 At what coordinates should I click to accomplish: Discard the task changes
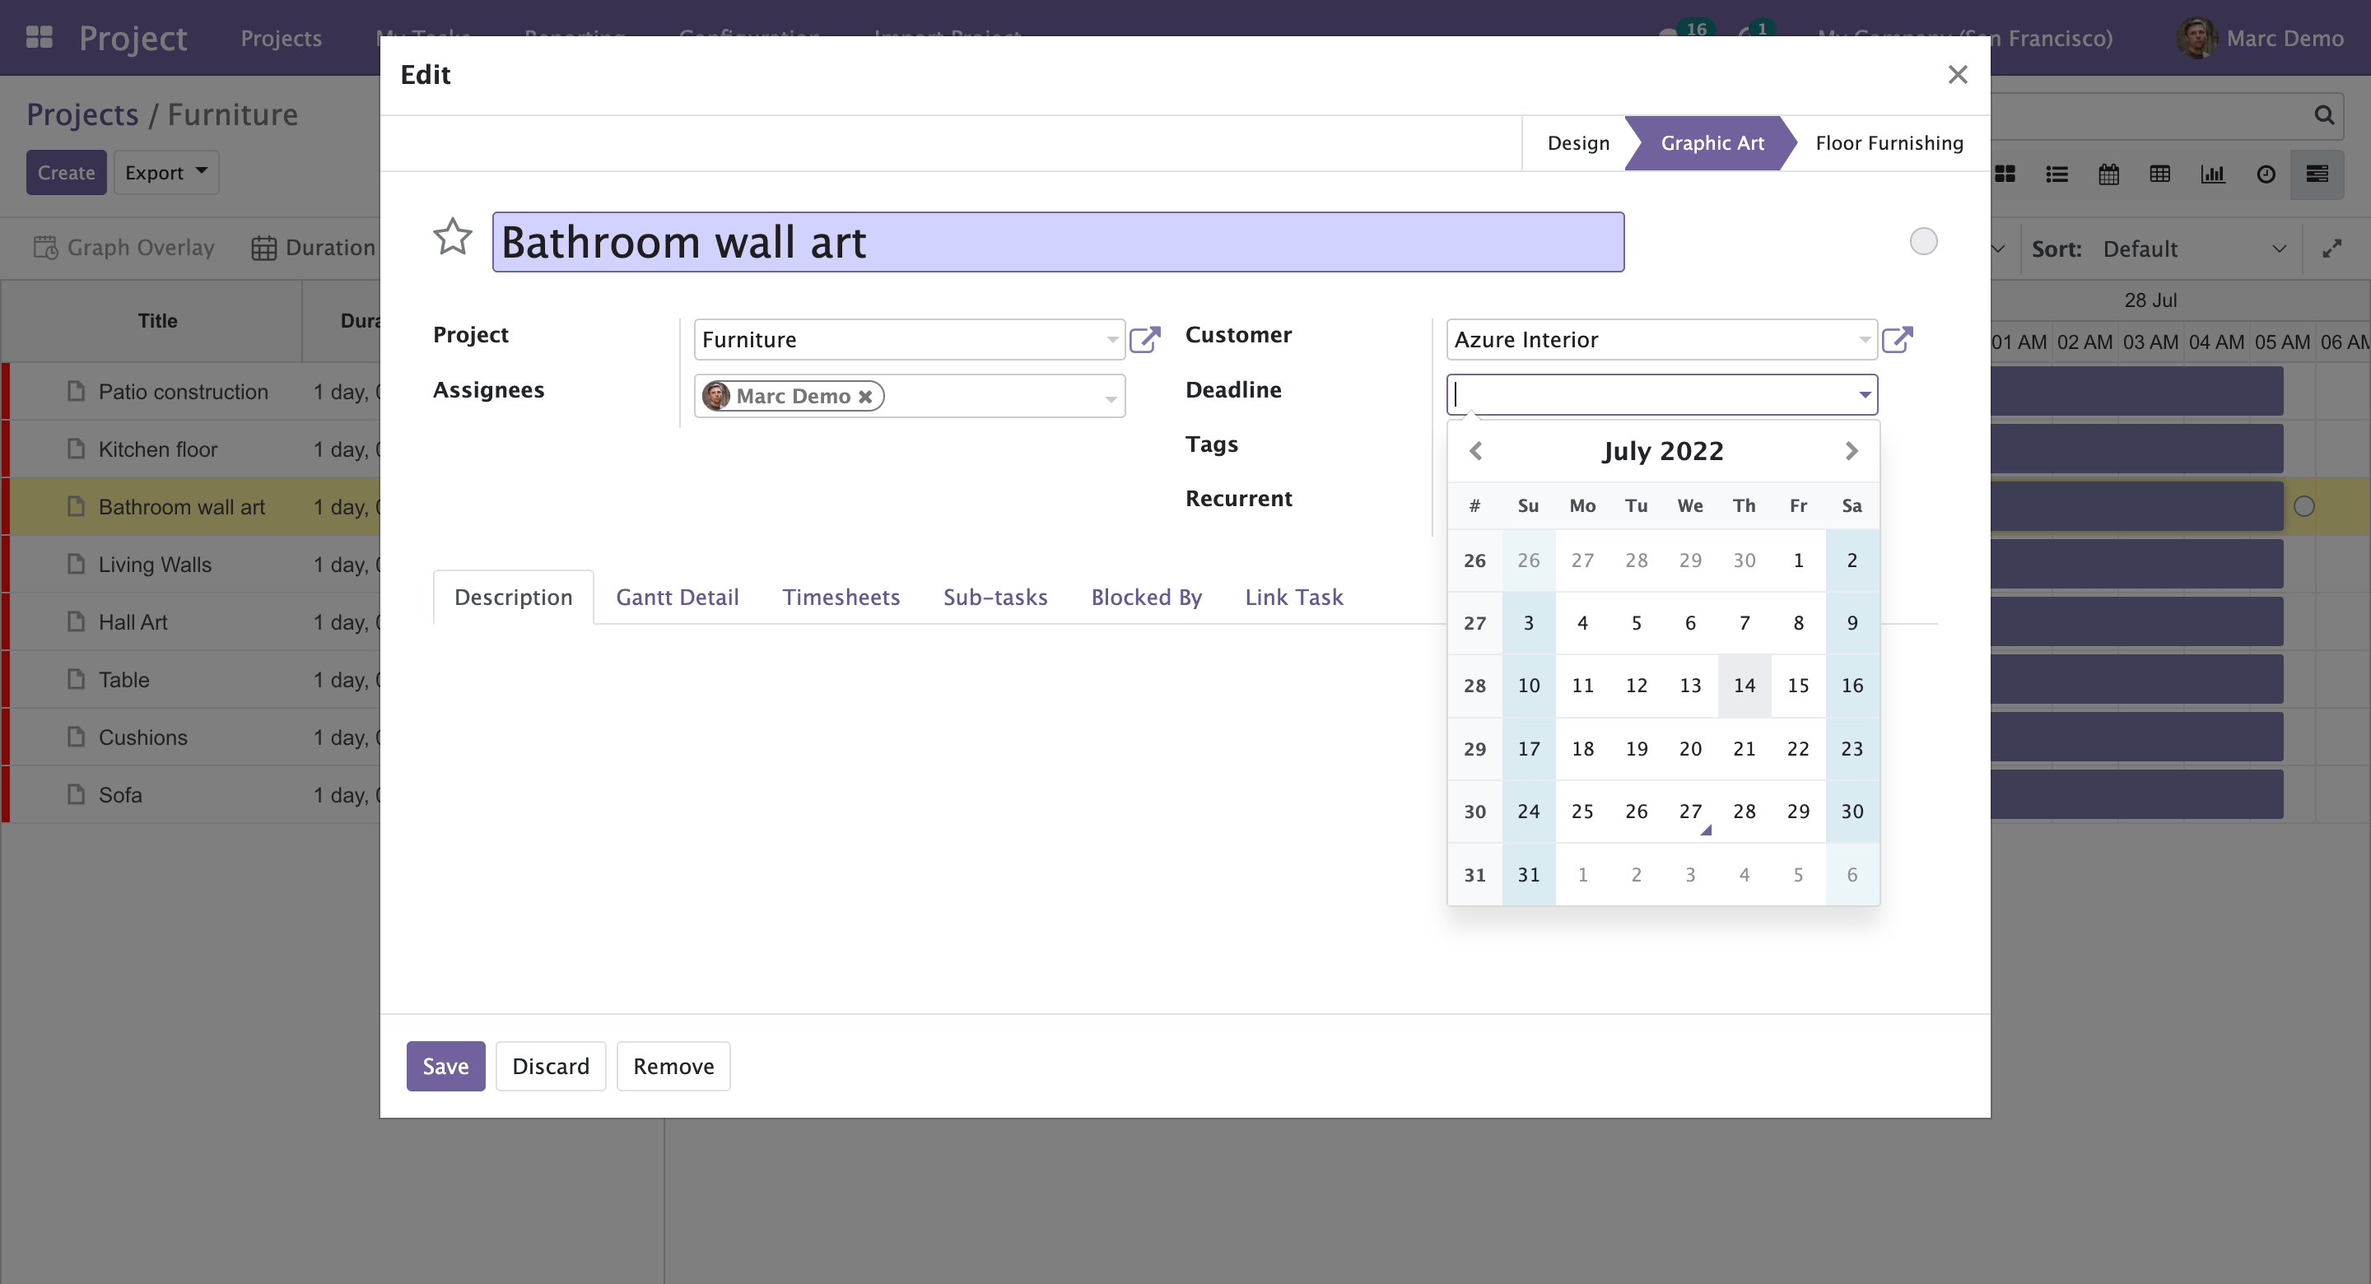551,1066
